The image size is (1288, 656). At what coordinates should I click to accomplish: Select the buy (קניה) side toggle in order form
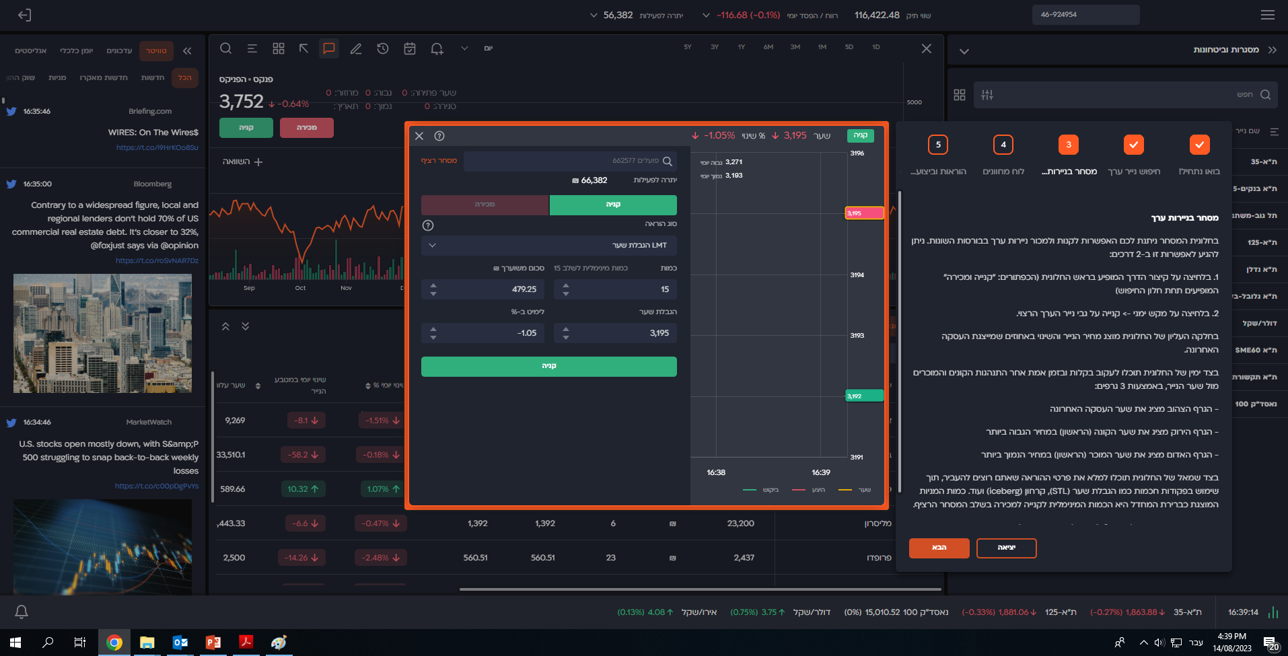tap(613, 205)
